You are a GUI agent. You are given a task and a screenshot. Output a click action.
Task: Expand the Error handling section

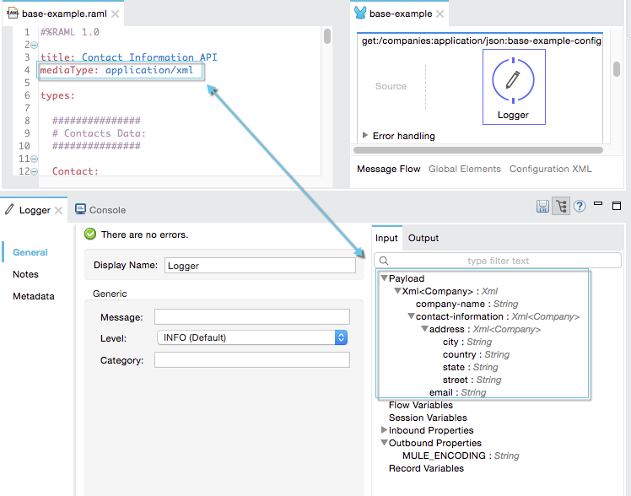click(365, 135)
